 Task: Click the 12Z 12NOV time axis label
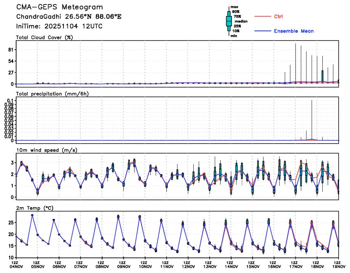pyautogui.click(x=188, y=265)
